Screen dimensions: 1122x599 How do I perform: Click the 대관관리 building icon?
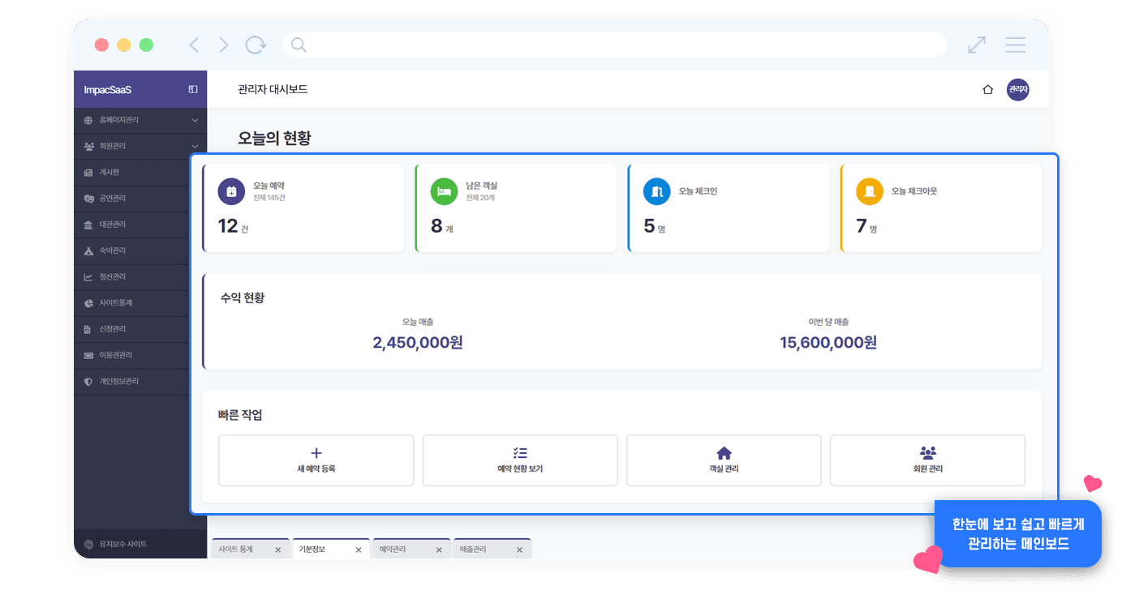point(89,224)
